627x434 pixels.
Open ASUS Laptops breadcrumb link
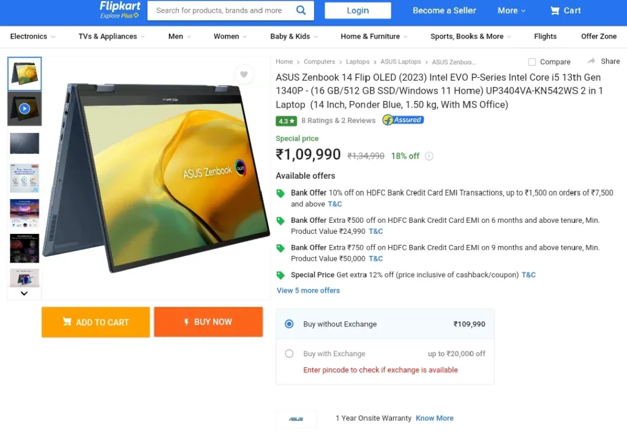point(400,62)
